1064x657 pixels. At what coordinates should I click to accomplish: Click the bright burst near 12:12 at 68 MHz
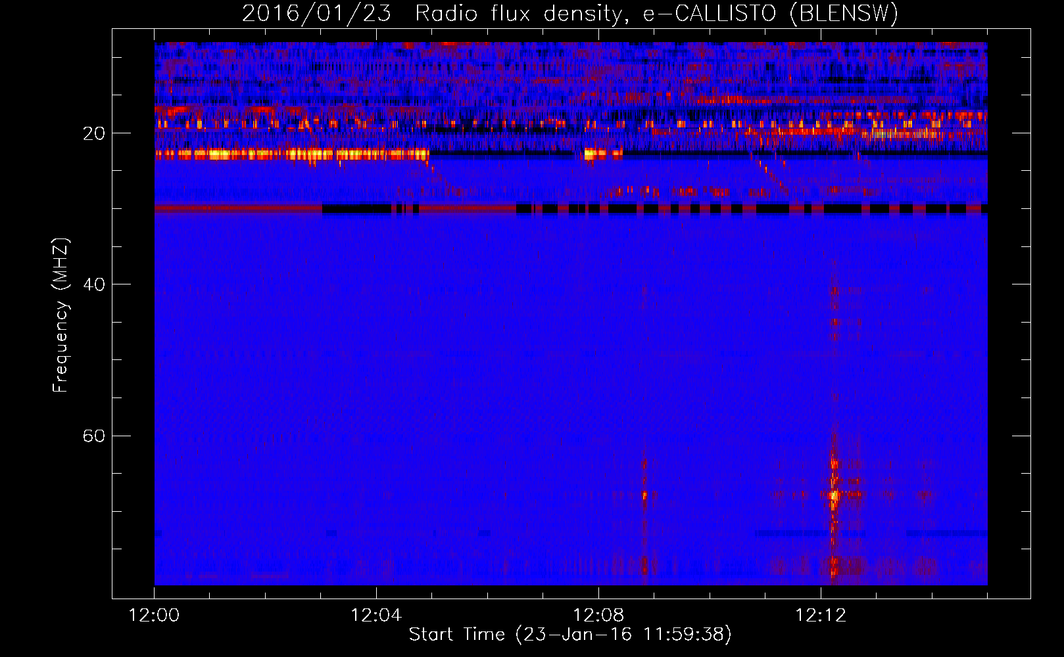834,495
